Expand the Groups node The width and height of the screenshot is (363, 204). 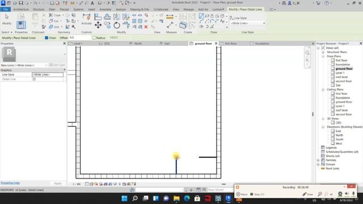pos(318,164)
